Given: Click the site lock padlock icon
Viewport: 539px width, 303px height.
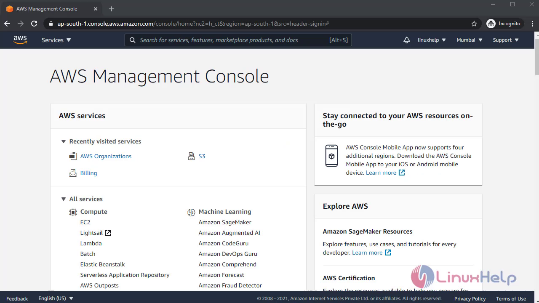Looking at the screenshot, I should click(51, 24).
